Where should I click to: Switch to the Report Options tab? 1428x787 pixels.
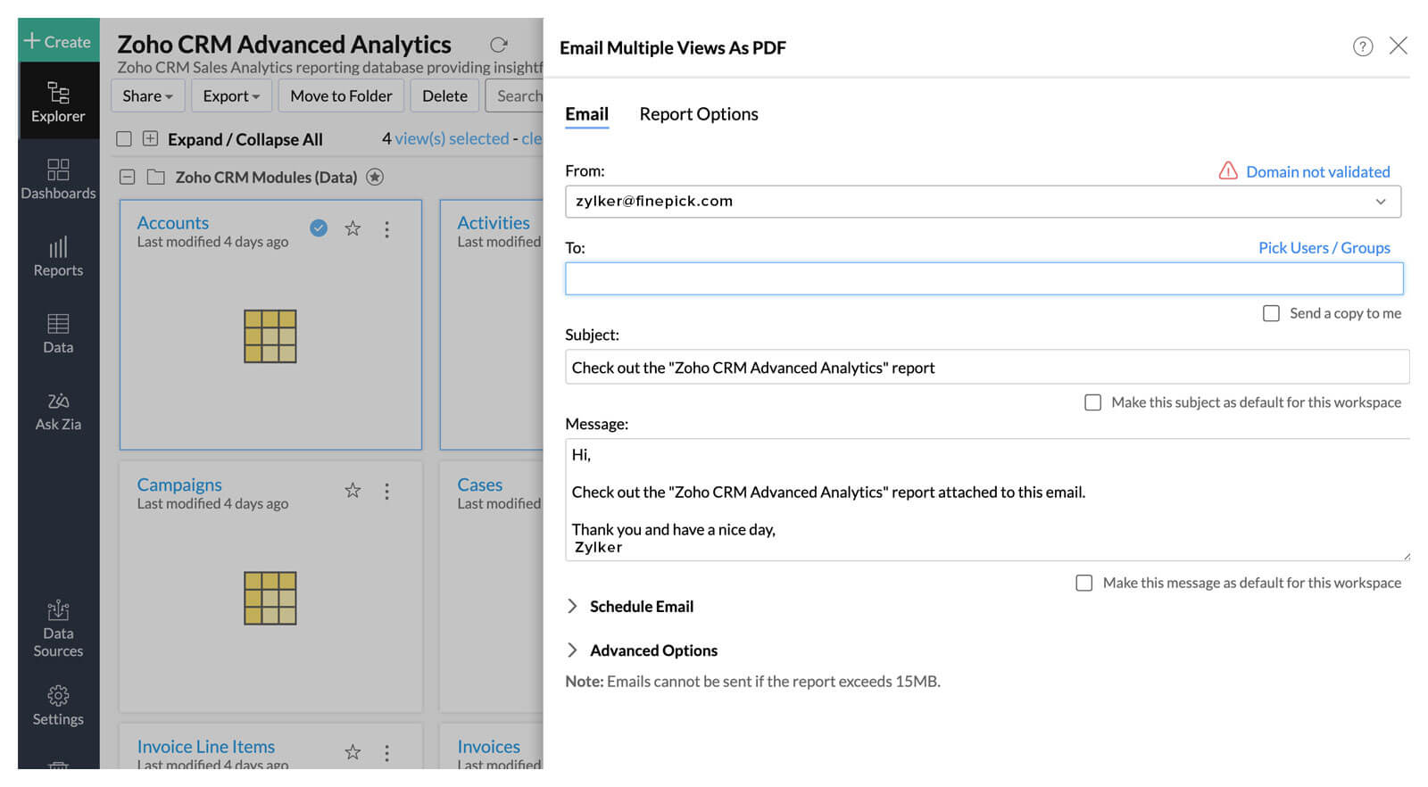(x=698, y=114)
